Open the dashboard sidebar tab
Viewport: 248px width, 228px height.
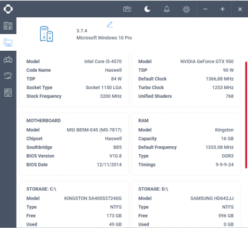tap(8, 26)
